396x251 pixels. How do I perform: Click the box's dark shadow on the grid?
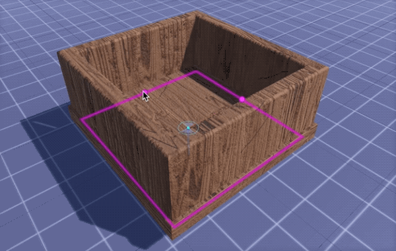[x=83, y=172]
